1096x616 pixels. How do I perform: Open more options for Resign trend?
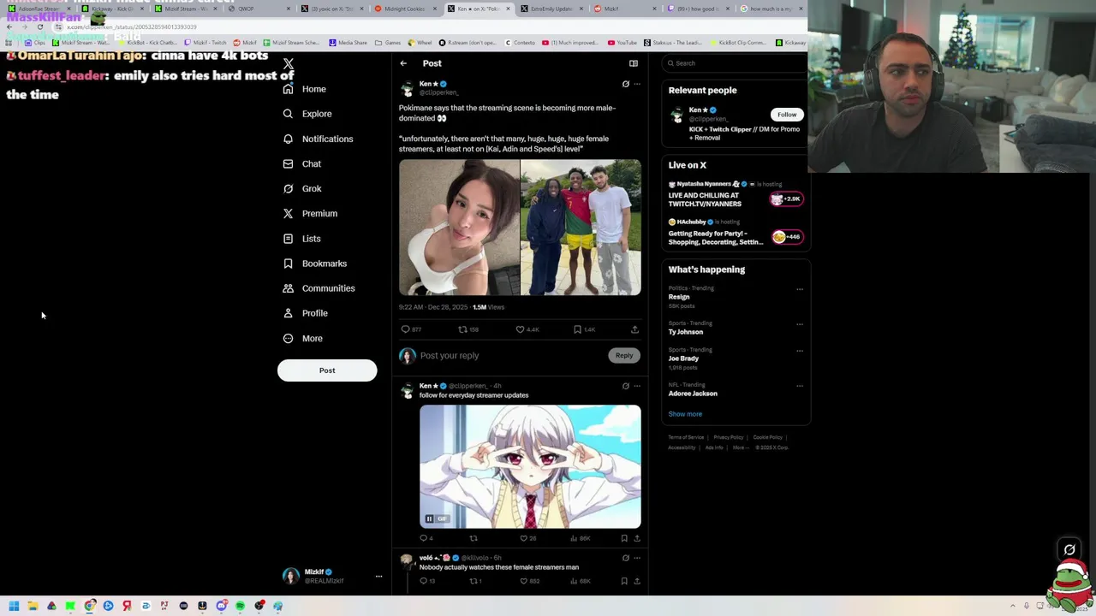[800, 289]
